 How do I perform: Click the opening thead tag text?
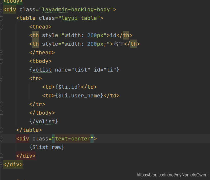click(x=40, y=27)
